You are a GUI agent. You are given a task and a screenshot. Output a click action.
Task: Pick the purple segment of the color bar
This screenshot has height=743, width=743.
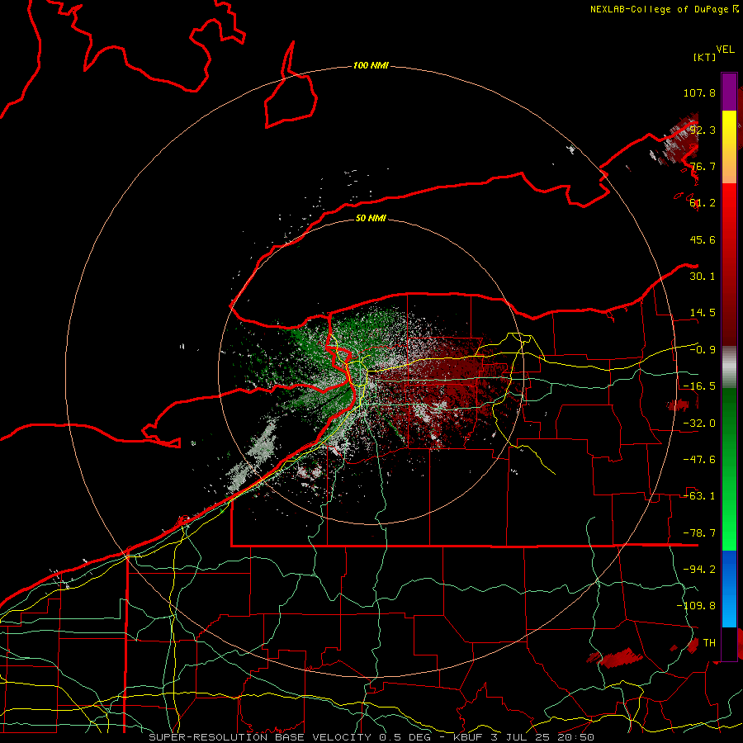point(729,92)
